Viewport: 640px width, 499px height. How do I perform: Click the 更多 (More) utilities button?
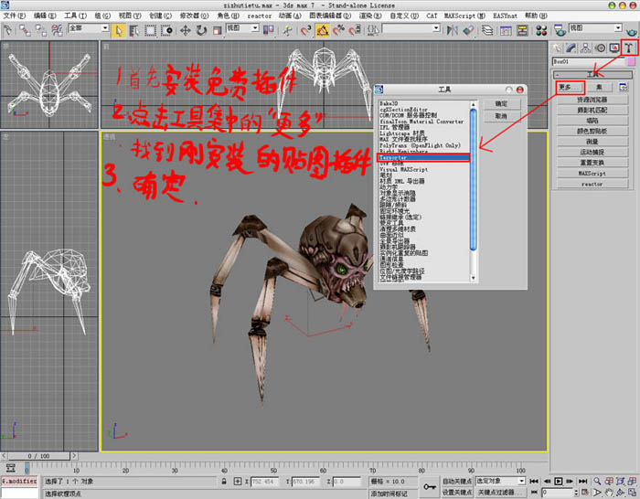[x=571, y=87]
